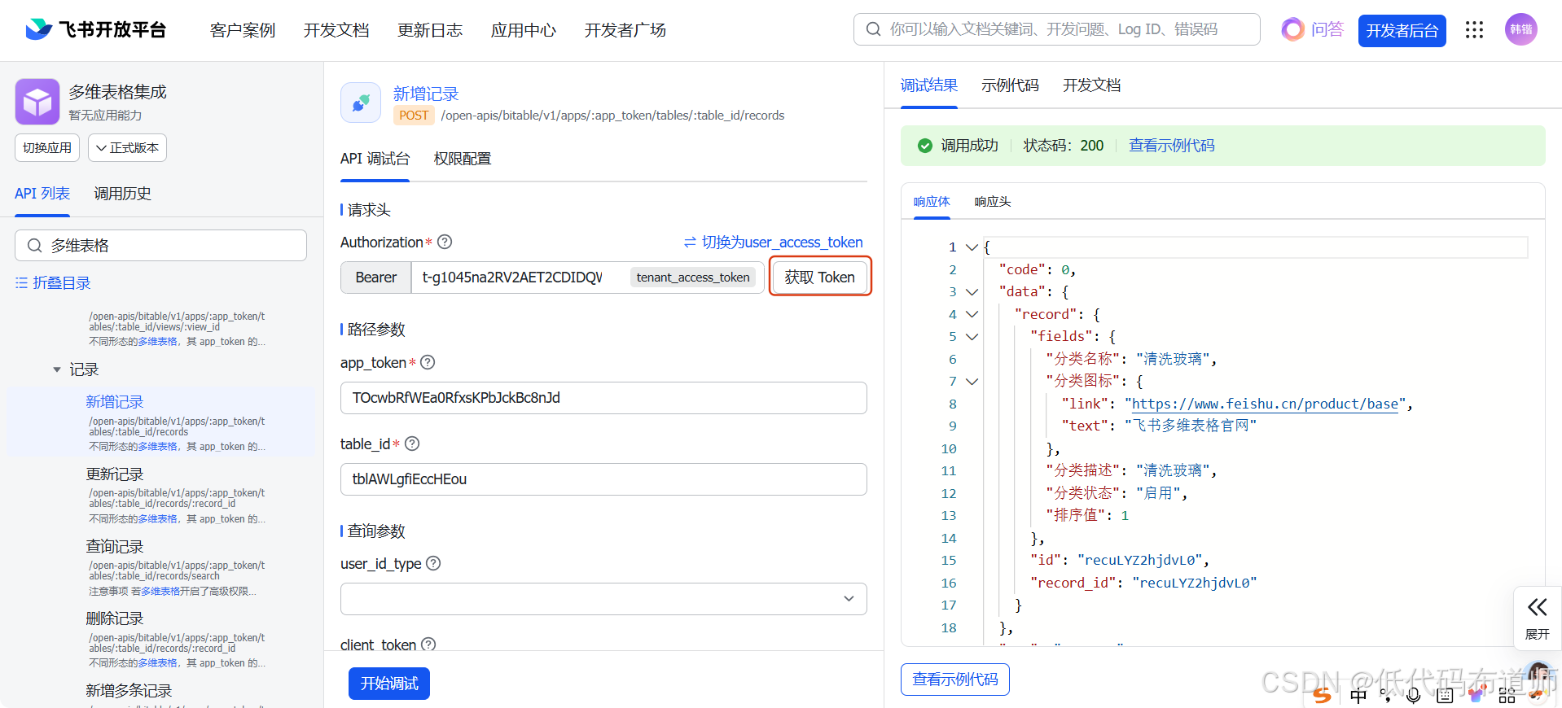Screen dimensions: 1562x708
Task: Click the app_token input field
Action: pos(603,398)
